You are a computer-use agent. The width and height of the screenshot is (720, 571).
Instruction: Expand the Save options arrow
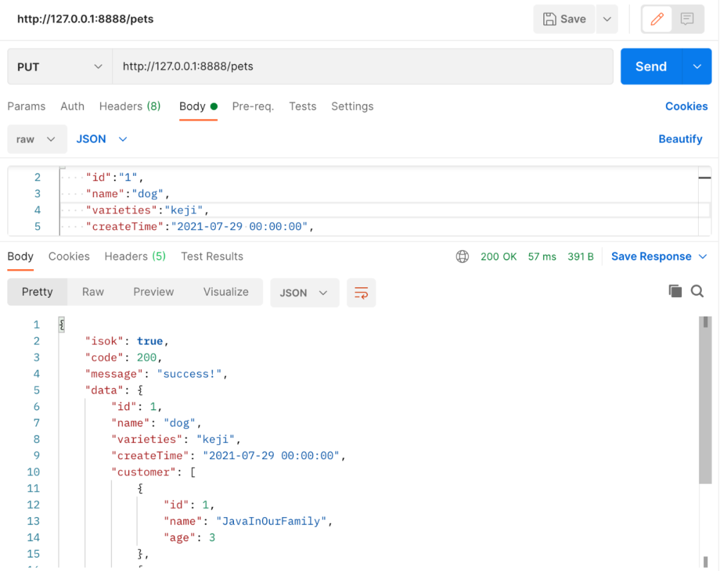(x=607, y=19)
